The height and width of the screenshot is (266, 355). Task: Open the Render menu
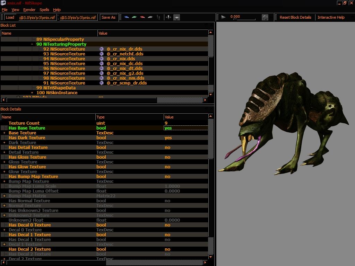(29, 10)
